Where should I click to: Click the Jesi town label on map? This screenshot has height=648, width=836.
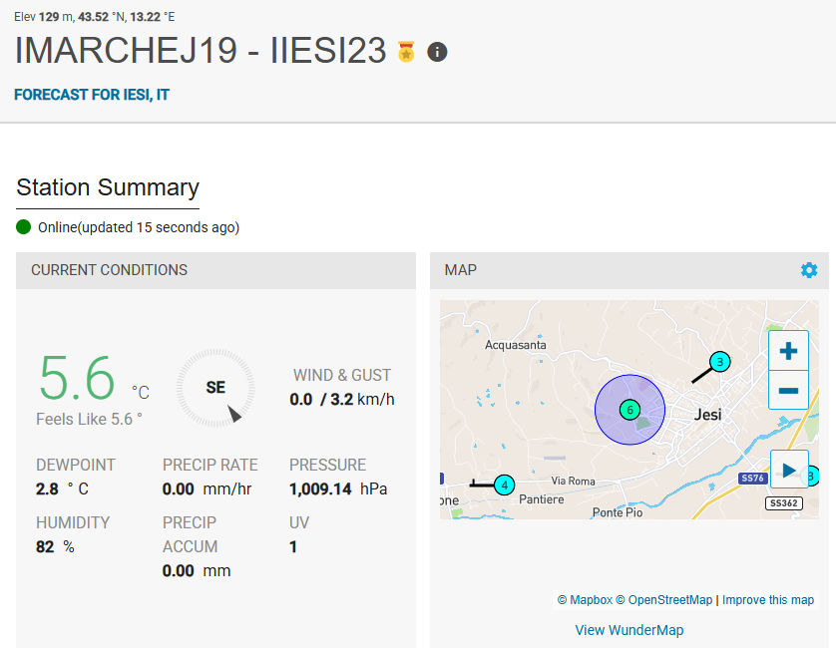point(708,415)
